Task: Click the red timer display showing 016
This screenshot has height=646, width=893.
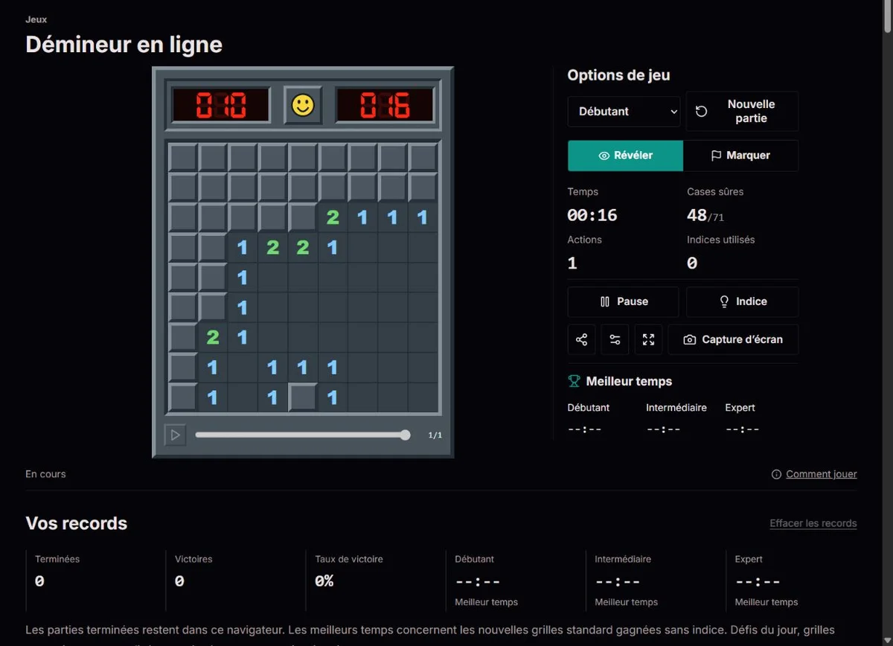Action: point(385,105)
